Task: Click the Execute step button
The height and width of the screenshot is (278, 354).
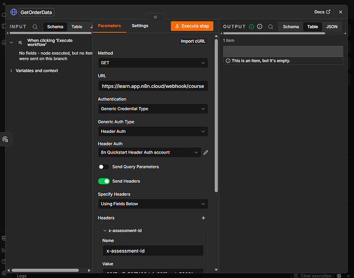Action: (x=192, y=26)
